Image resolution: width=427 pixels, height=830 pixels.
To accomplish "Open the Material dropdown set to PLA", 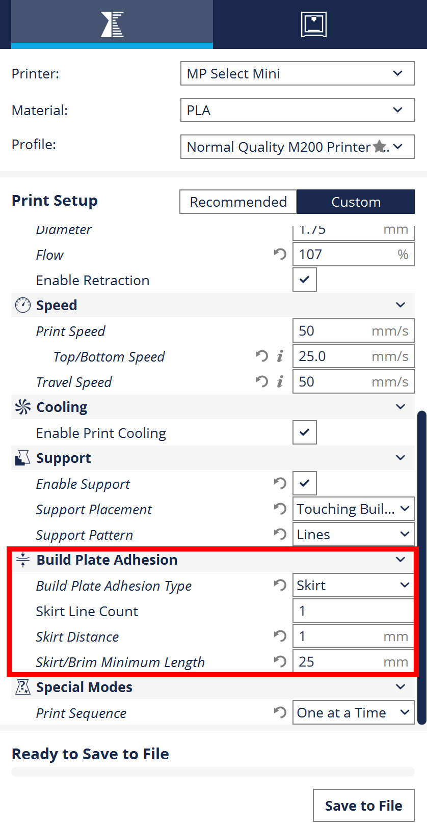I will pos(297,110).
